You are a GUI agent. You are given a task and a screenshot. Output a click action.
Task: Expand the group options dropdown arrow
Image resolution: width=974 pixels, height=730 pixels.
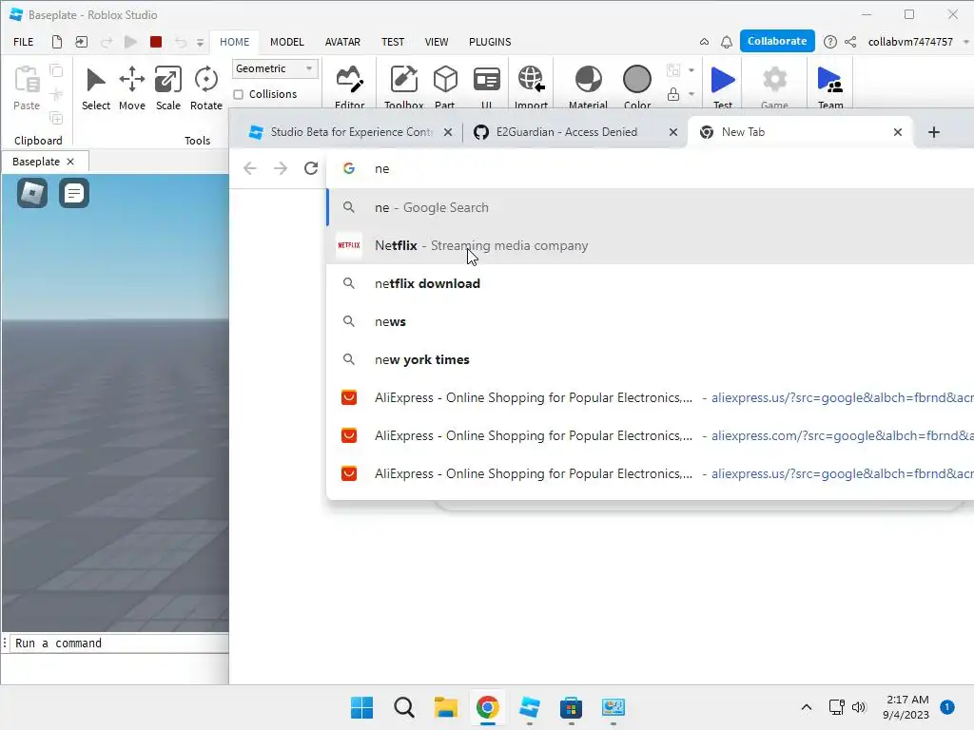coord(692,70)
